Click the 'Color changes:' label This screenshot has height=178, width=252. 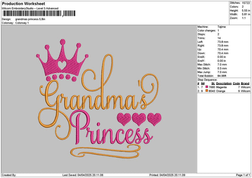pyautogui.click(x=207, y=31)
